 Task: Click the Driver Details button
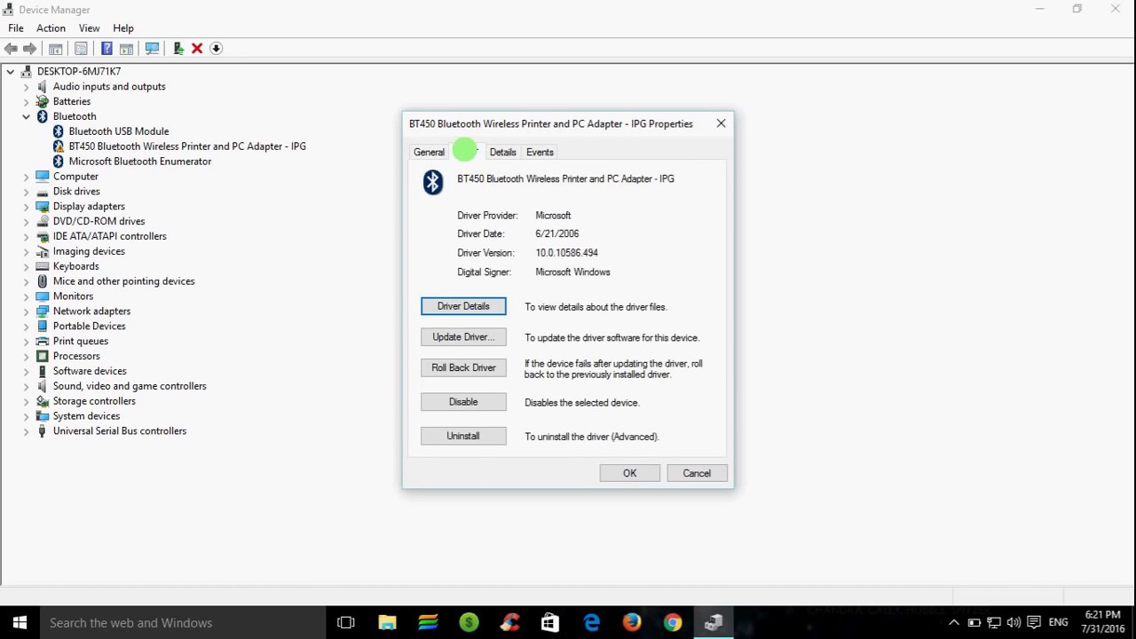point(463,306)
